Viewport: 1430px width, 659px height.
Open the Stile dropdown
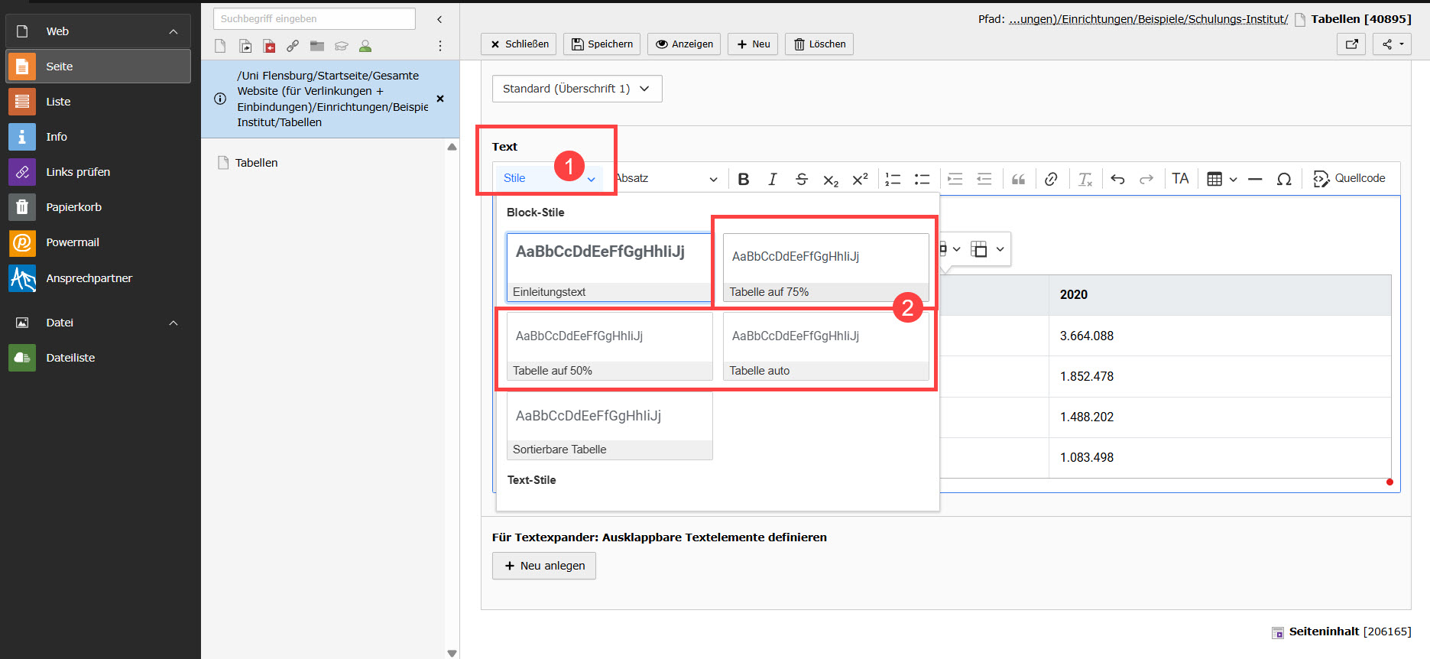point(548,178)
